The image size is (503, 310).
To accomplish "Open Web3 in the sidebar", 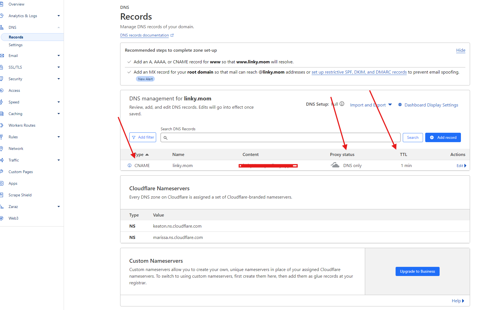I will click(x=13, y=218).
